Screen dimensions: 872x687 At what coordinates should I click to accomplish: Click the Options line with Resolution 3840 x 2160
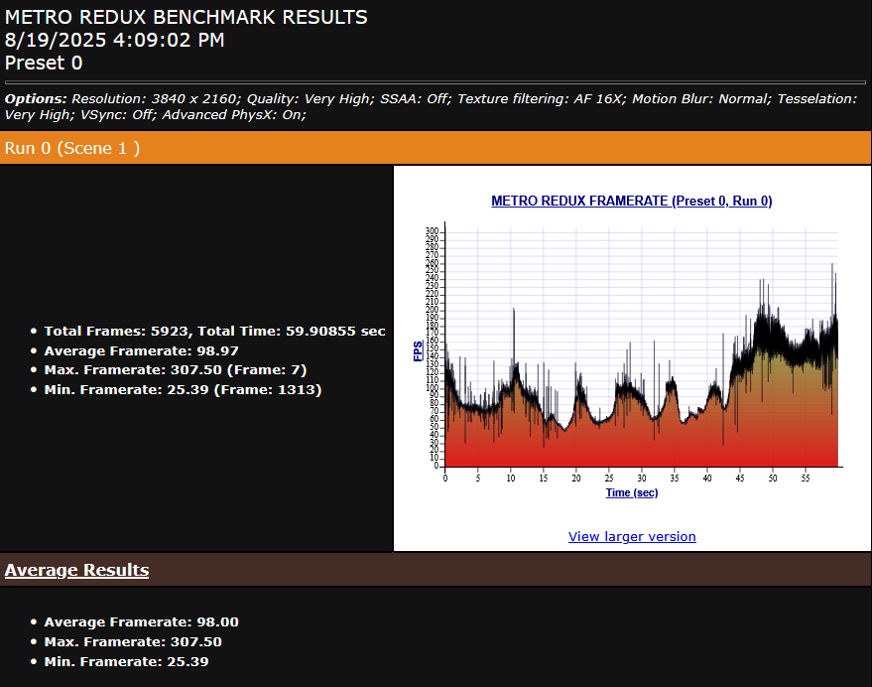tap(431, 106)
